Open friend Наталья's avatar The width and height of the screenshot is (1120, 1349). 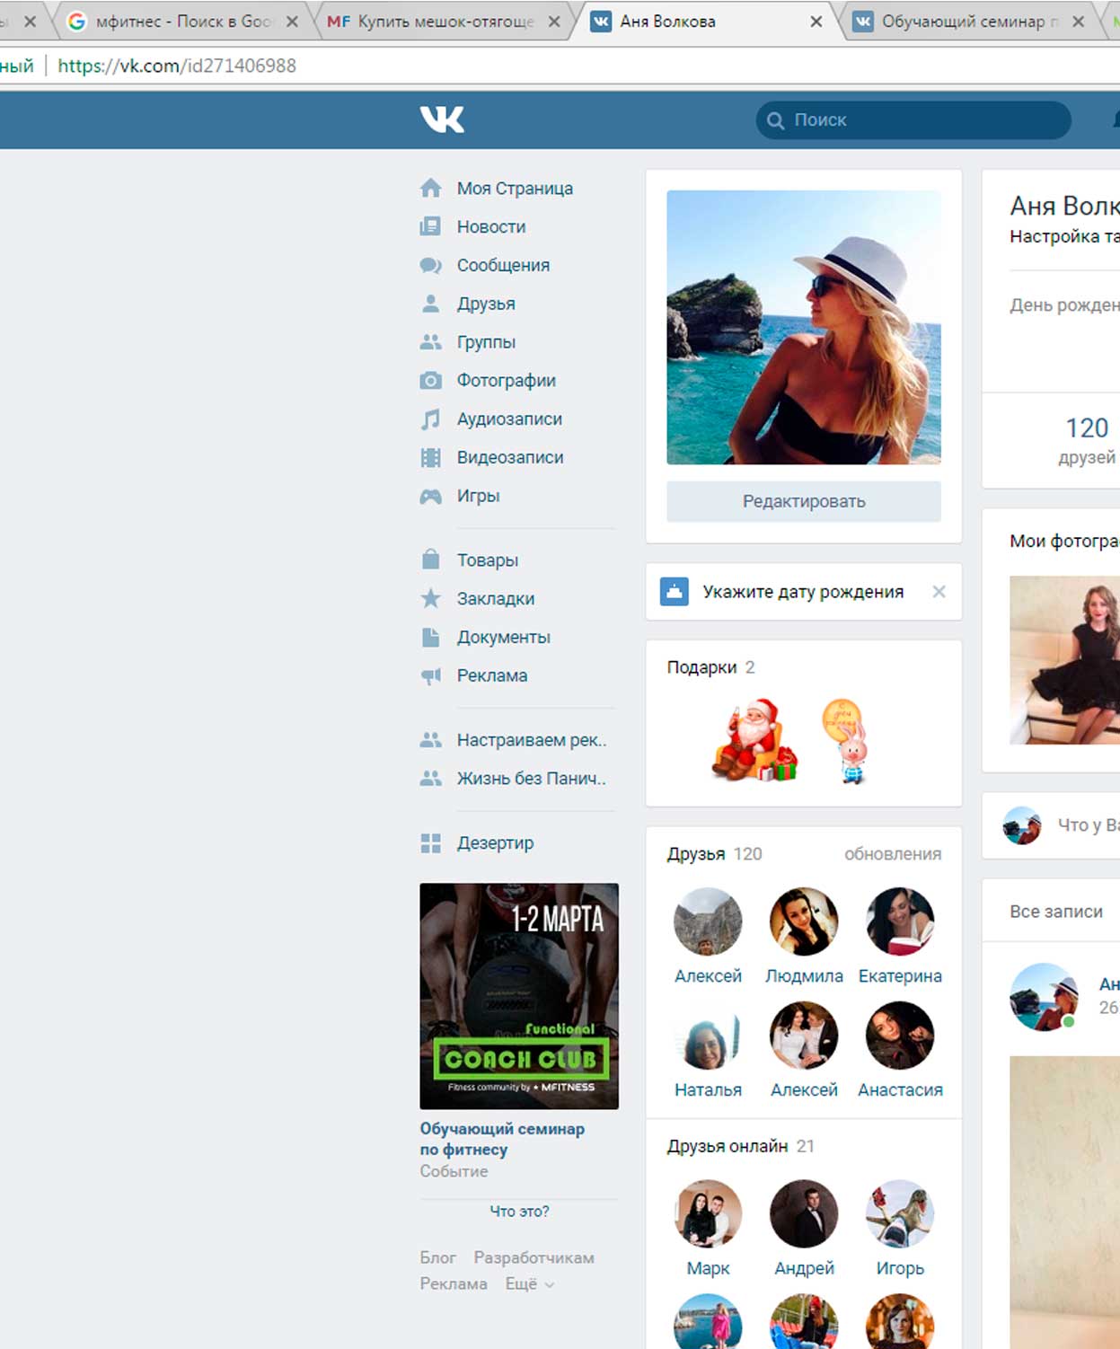[x=708, y=1036]
